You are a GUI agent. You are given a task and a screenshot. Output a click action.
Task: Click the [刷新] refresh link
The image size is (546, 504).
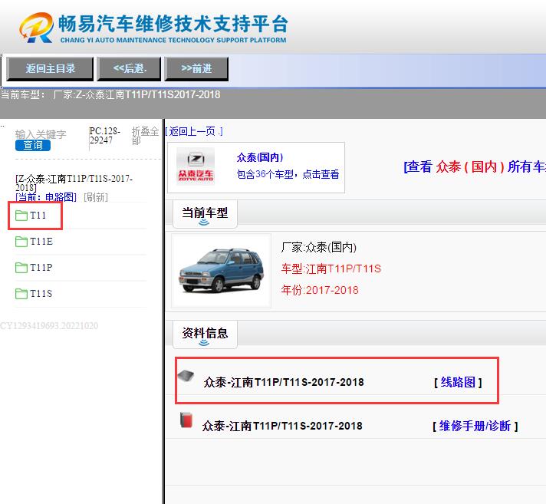96,197
